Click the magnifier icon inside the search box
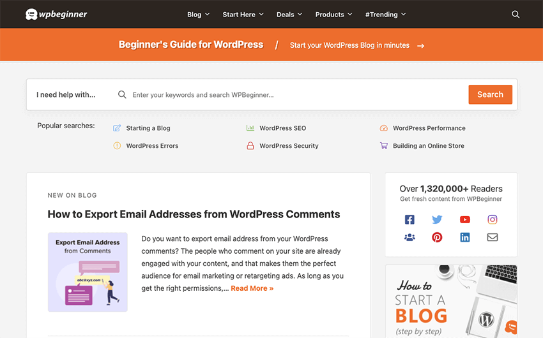This screenshot has height=338, width=543. [x=122, y=94]
